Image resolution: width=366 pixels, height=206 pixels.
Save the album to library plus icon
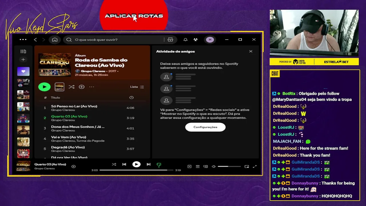(x=81, y=87)
